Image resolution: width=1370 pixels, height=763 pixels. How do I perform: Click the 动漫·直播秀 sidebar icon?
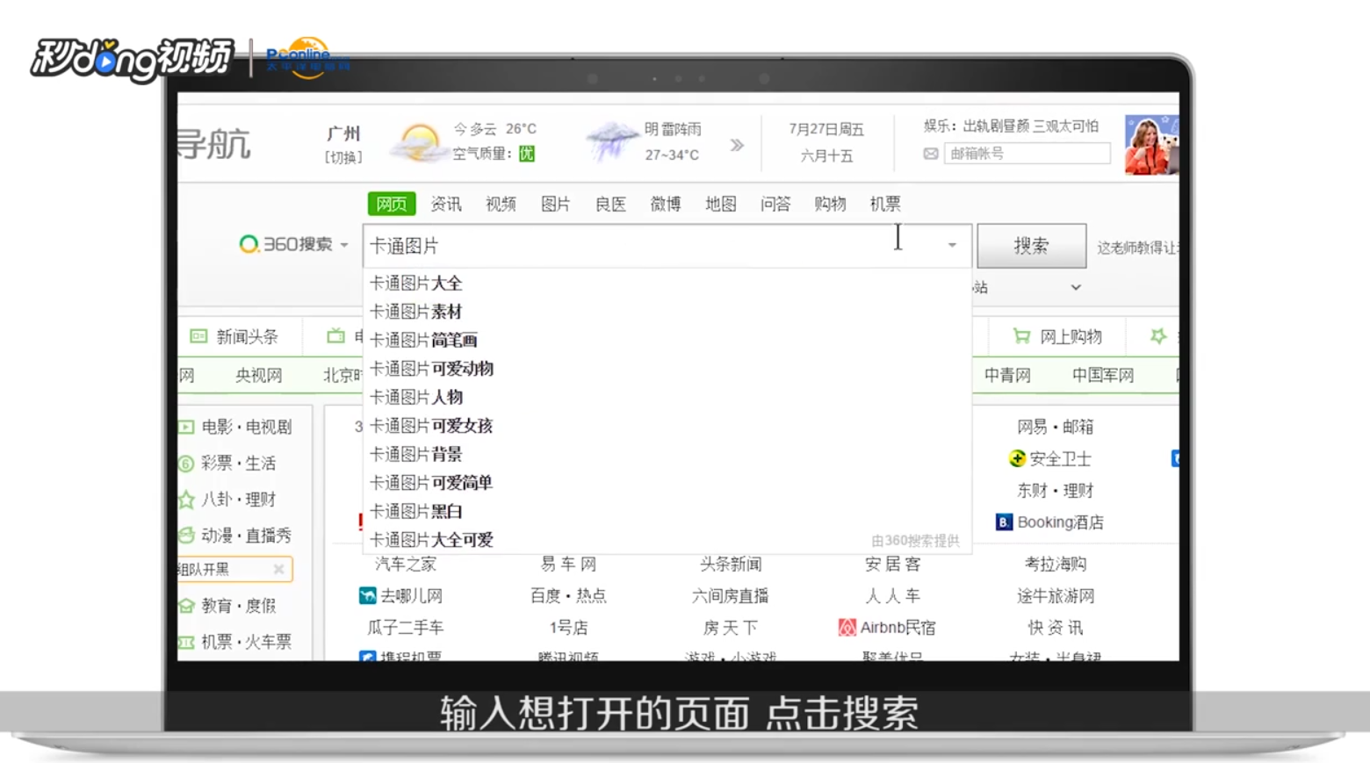pyautogui.click(x=185, y=535)
